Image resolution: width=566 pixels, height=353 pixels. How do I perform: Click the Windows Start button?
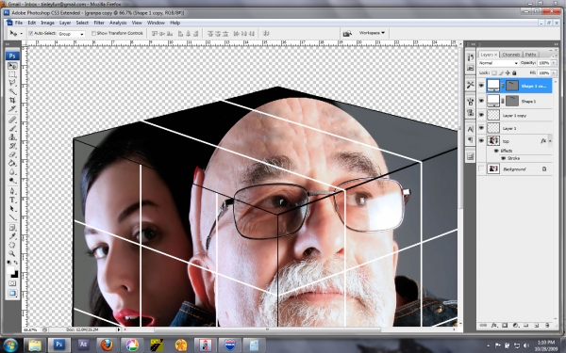click(x=10, y=345)
